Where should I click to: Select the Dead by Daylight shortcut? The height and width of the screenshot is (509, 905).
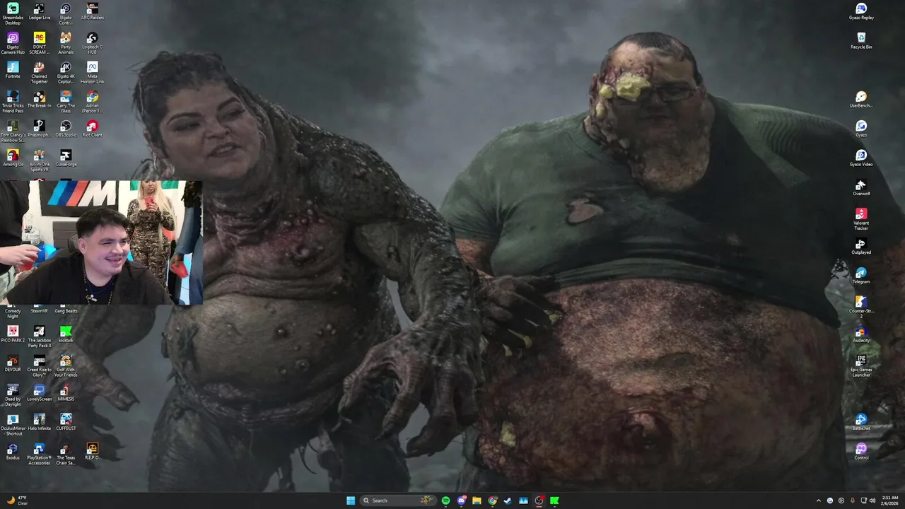pyautogui.click(x=13, y=396)
